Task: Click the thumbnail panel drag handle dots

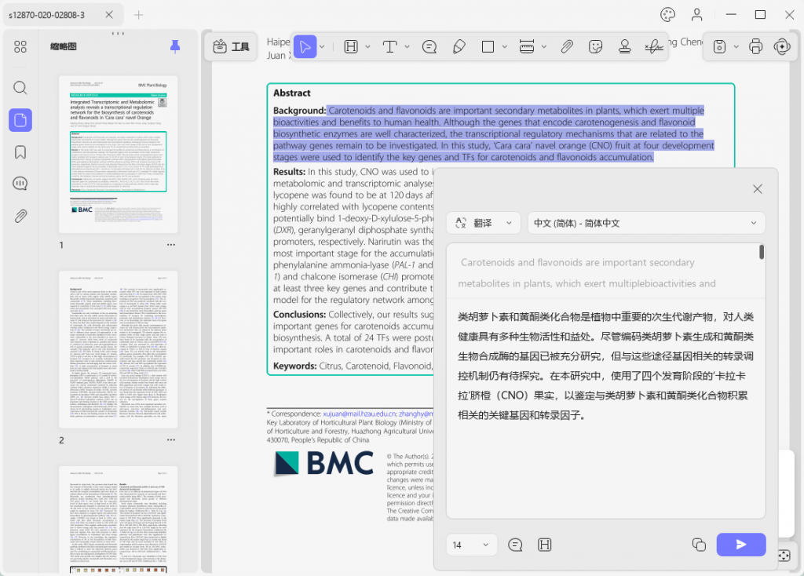Action: tap(118, 33)
